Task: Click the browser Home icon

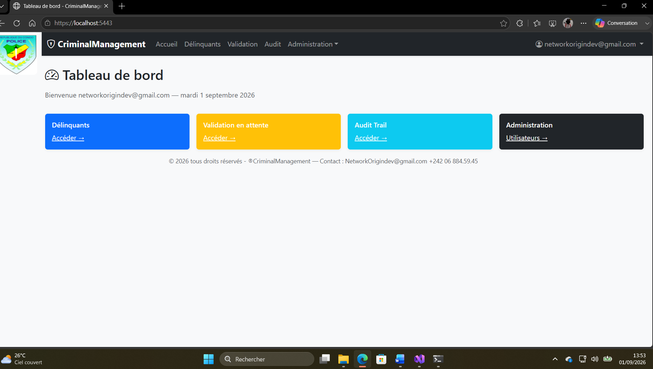Action: 32,23
